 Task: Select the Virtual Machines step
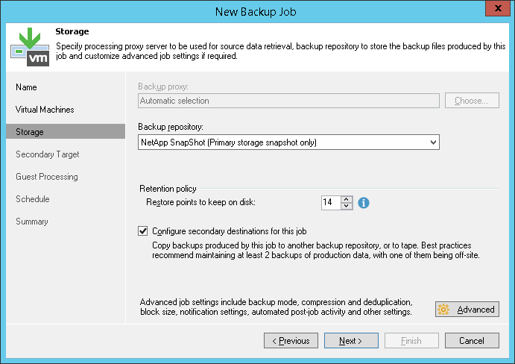coord(45,110)
